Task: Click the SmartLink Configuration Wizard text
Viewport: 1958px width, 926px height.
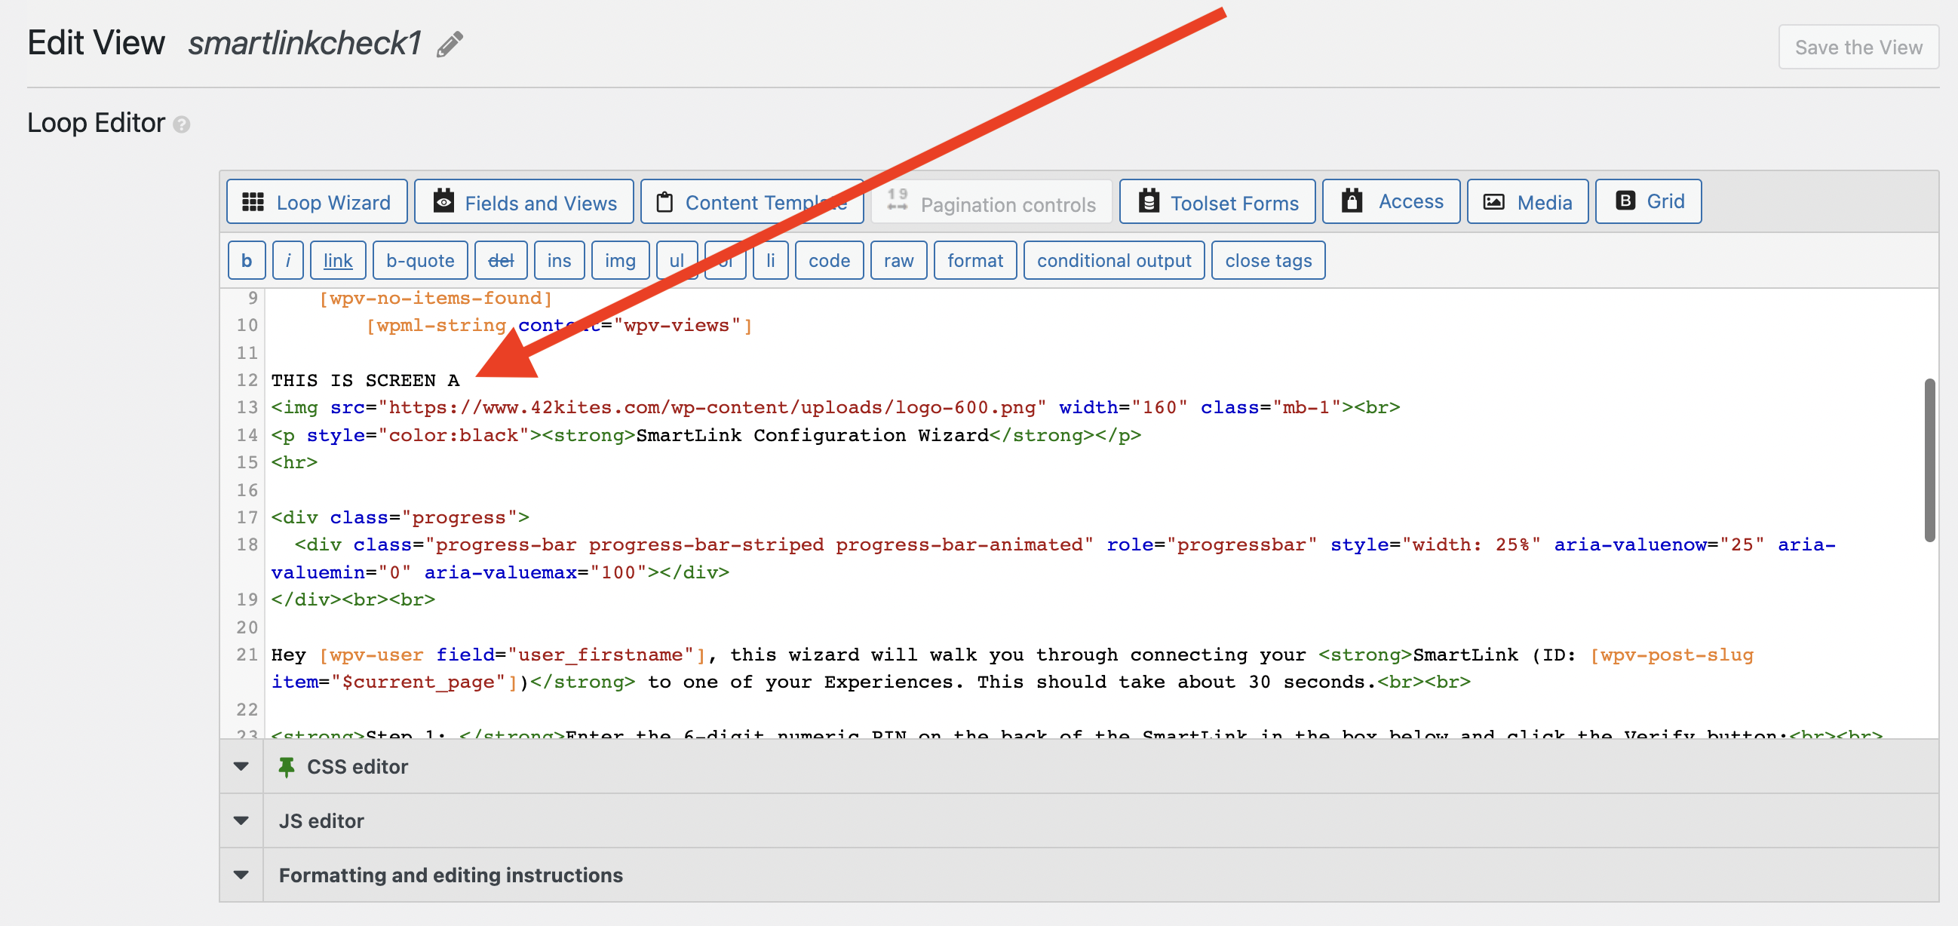Action: click(812, 435)
